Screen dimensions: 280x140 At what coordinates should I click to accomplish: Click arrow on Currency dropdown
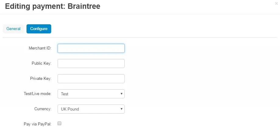click(x=121, y=109)
